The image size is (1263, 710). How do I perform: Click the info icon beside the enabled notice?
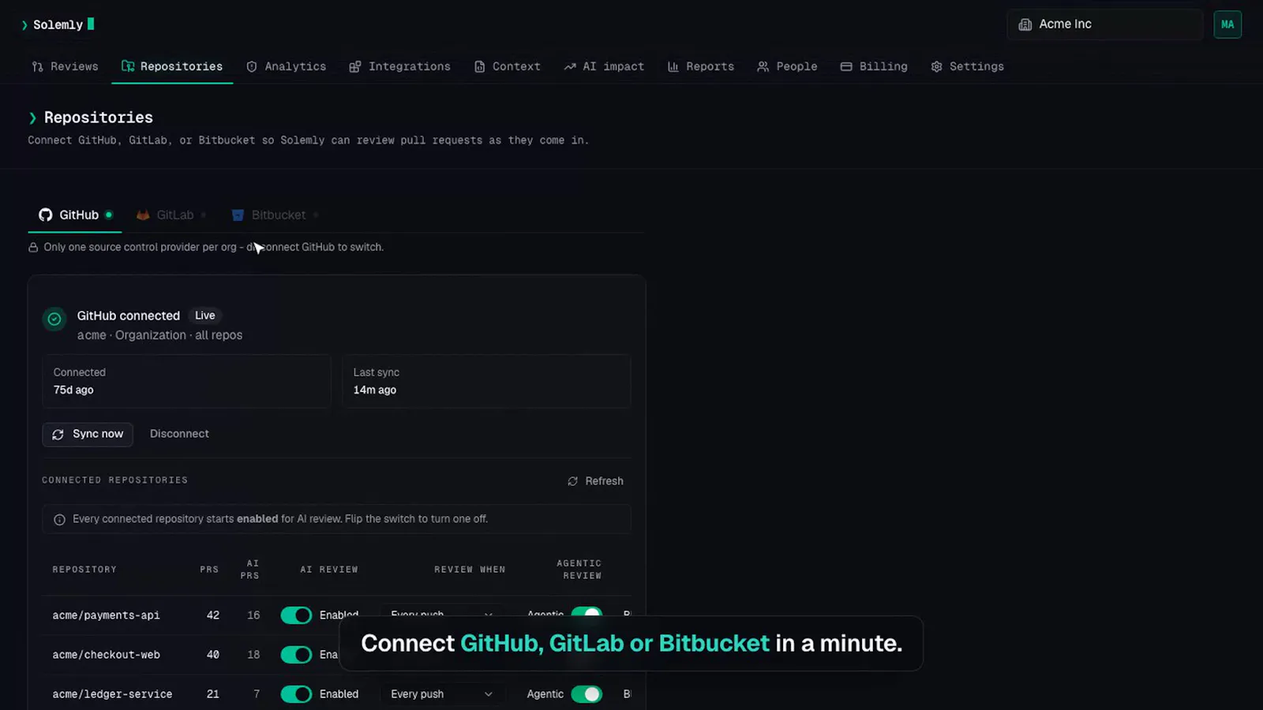pyautogui.click(x=59, y=520)
